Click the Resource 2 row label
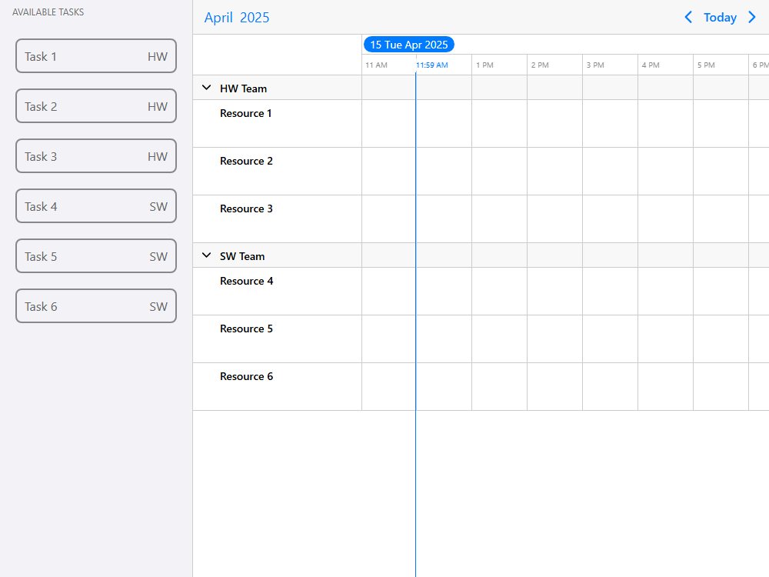769x577 pixels. coord(246,161)
